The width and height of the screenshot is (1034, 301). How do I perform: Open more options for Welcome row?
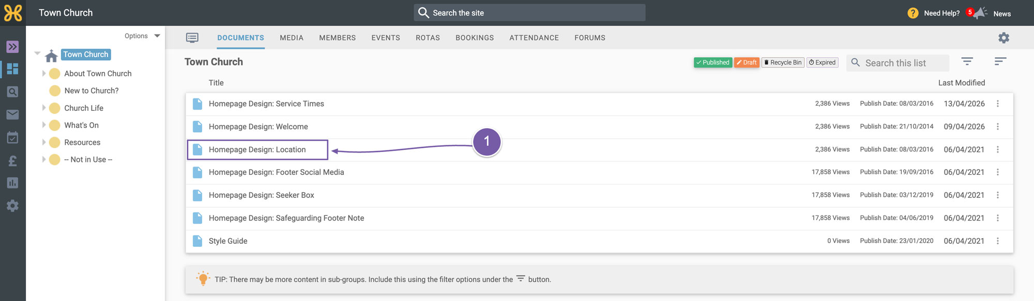pyautogui.click(x=998, y=126)
